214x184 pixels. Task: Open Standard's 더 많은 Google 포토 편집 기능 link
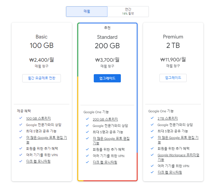(111, 141)
